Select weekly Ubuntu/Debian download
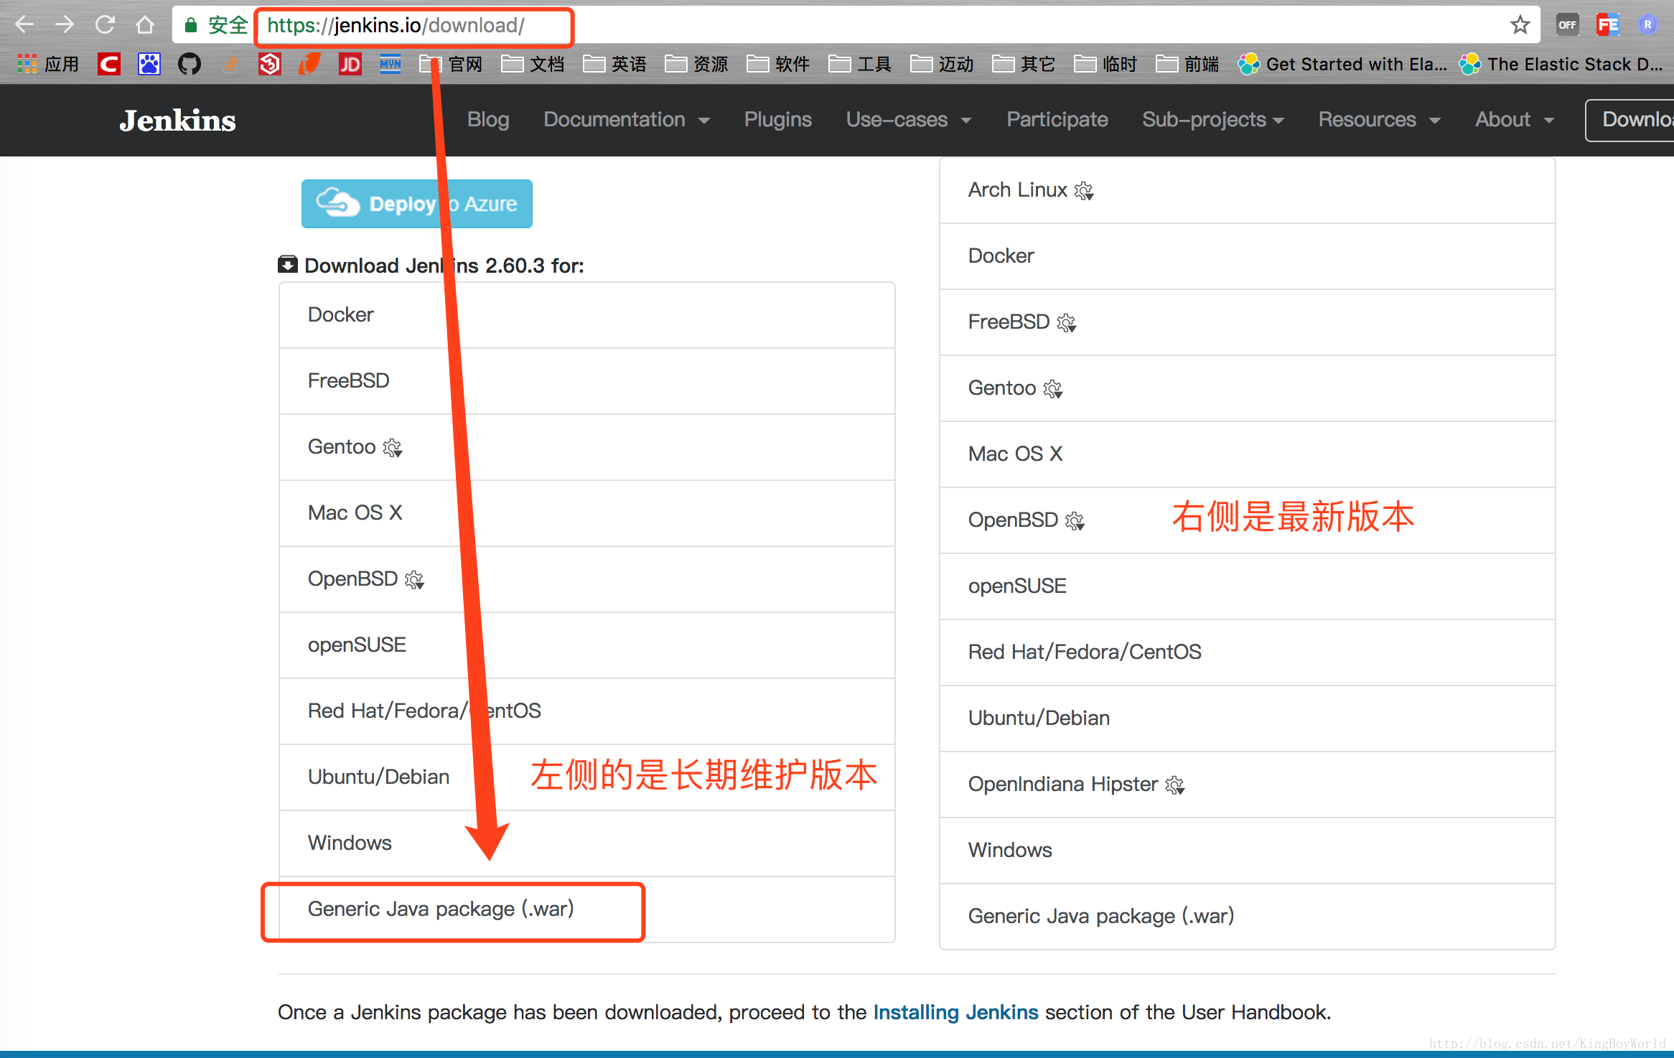Screen dimensions: 1674x1058 [x=1248, y=718]
